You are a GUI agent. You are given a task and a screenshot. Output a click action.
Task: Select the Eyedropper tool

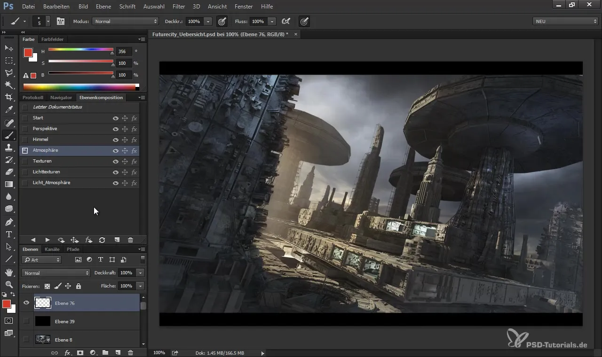(9, 110)
